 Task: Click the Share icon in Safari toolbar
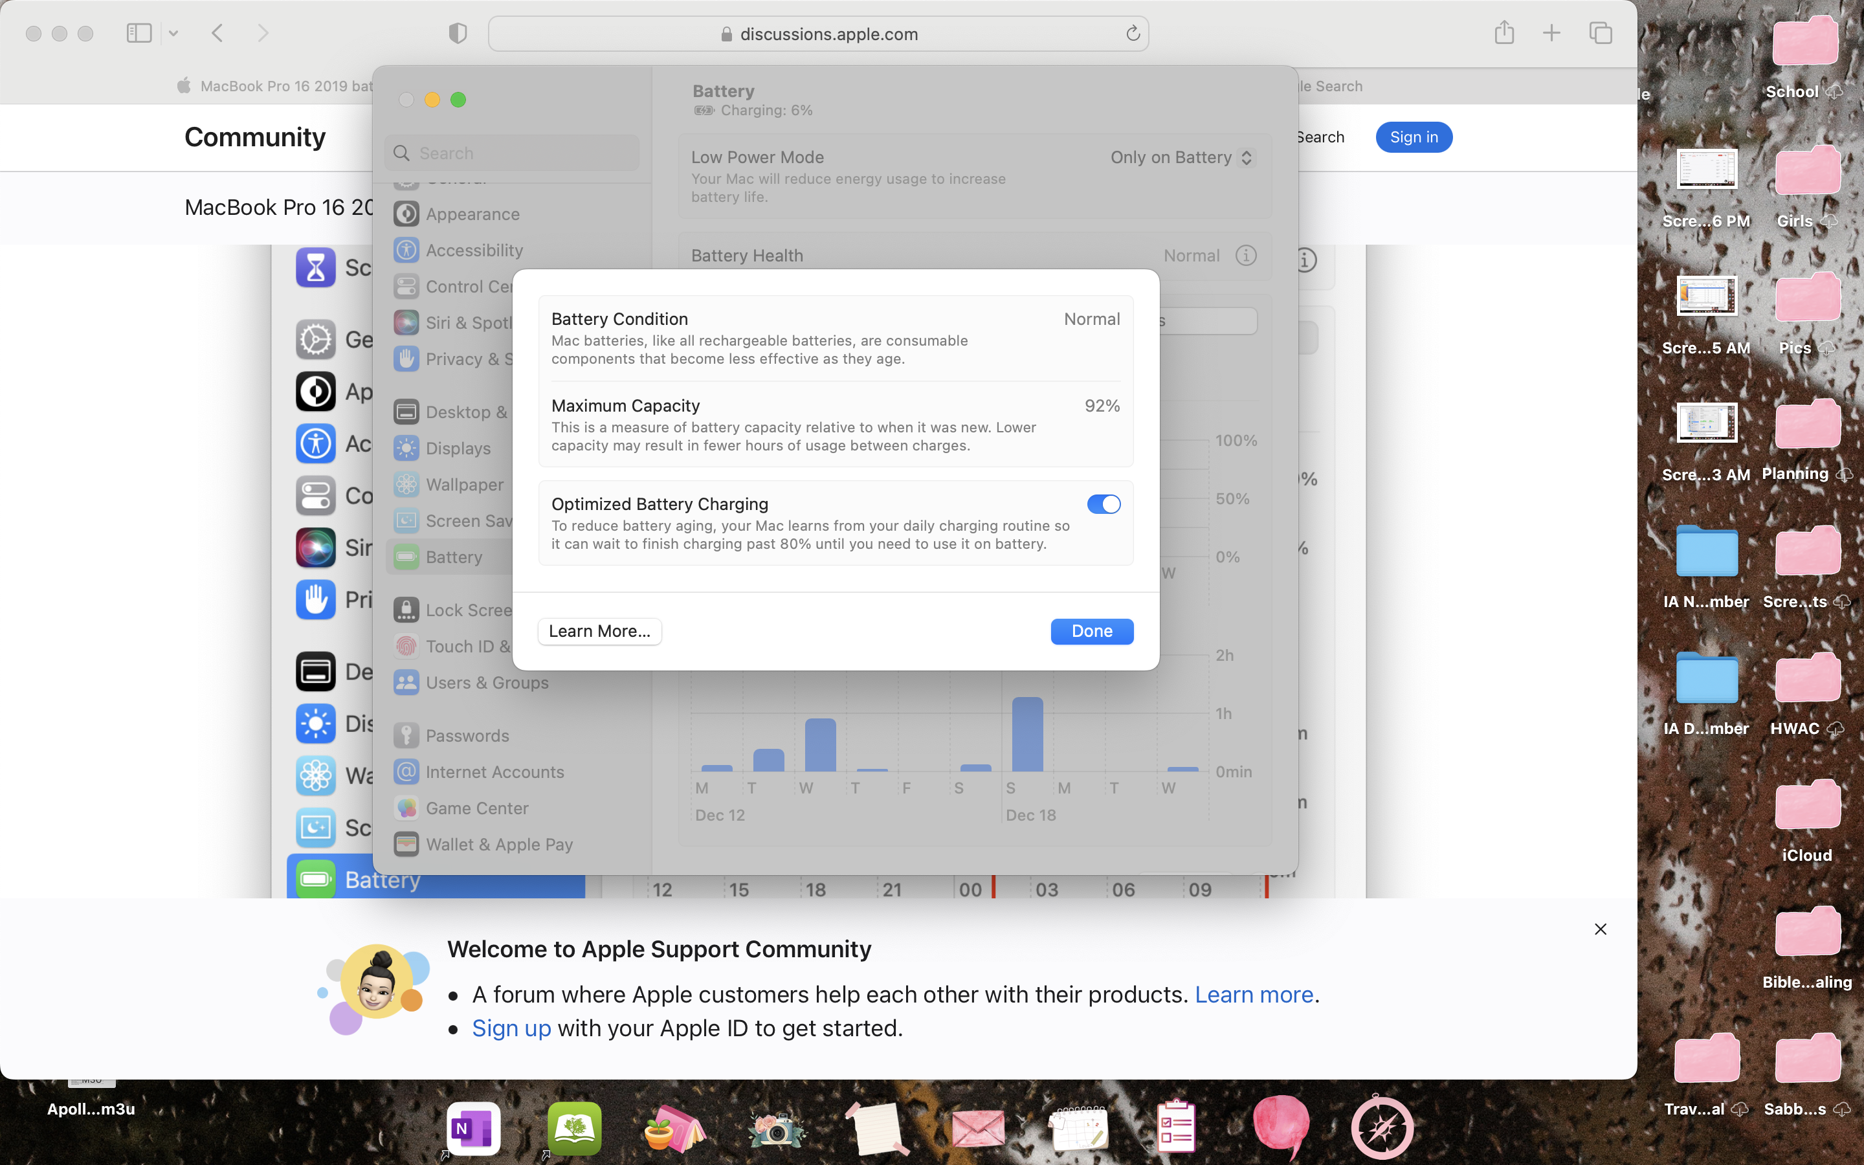coord(1503,33)
